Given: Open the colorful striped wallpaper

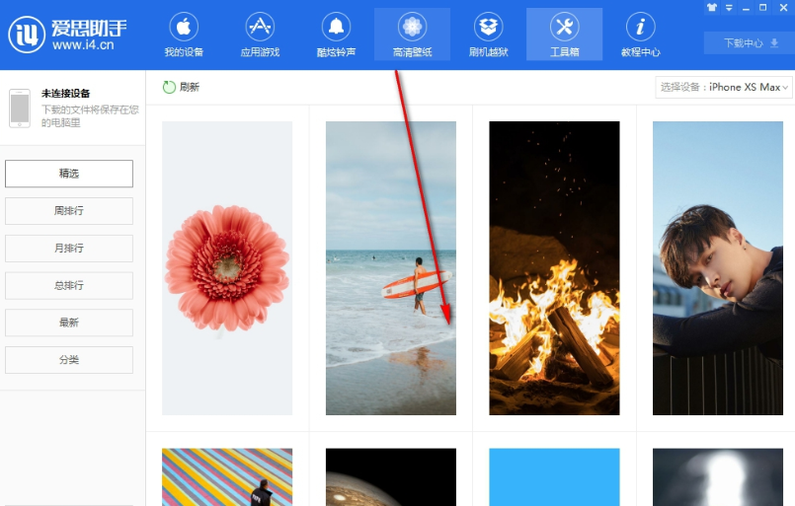Looking at the screenshot, I should [227, 477].
